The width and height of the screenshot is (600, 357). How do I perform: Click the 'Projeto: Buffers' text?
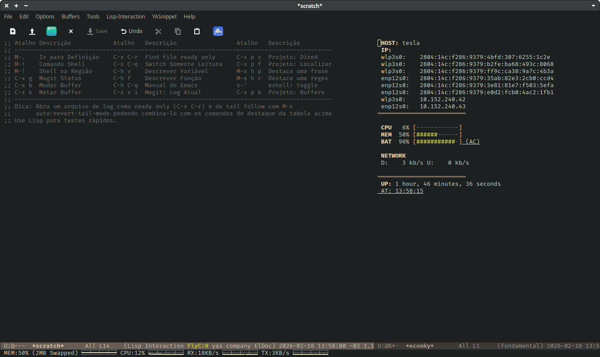point(296,92)
